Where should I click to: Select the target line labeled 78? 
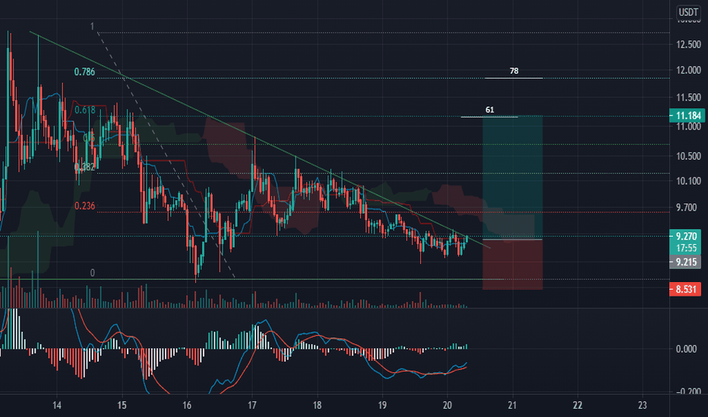tap(514, 78)
